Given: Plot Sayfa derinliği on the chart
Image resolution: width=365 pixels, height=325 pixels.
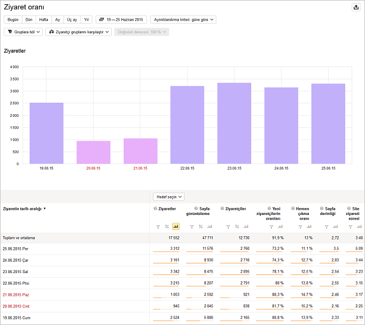Looking at the screenshot, I should [335, 226].
